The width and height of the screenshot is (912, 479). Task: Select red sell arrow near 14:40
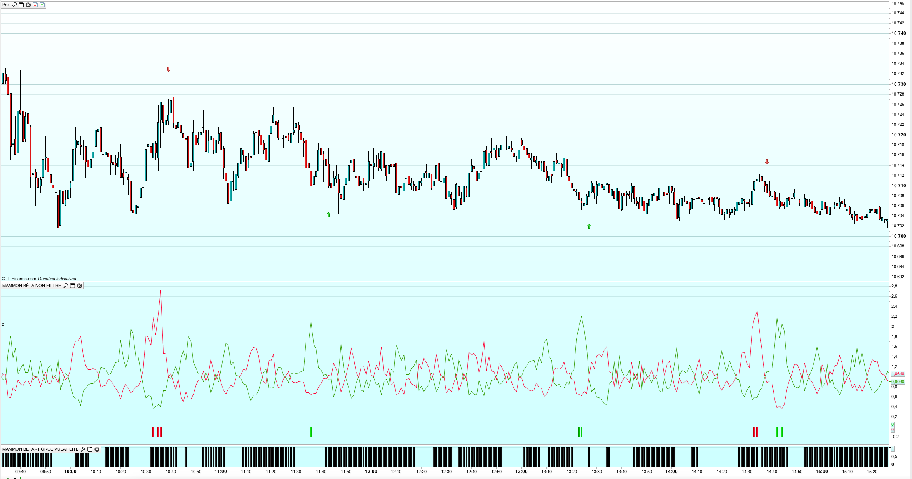[767, 162]
